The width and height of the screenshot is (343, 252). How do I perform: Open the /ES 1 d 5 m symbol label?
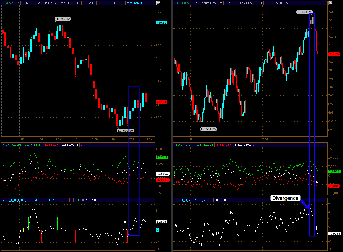click(184, 3)
